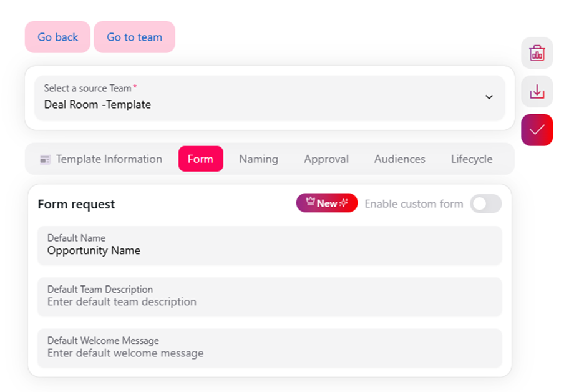574x392 pixels.
Task: Click the Enable custom form label
Action: (x=414, y=203)
